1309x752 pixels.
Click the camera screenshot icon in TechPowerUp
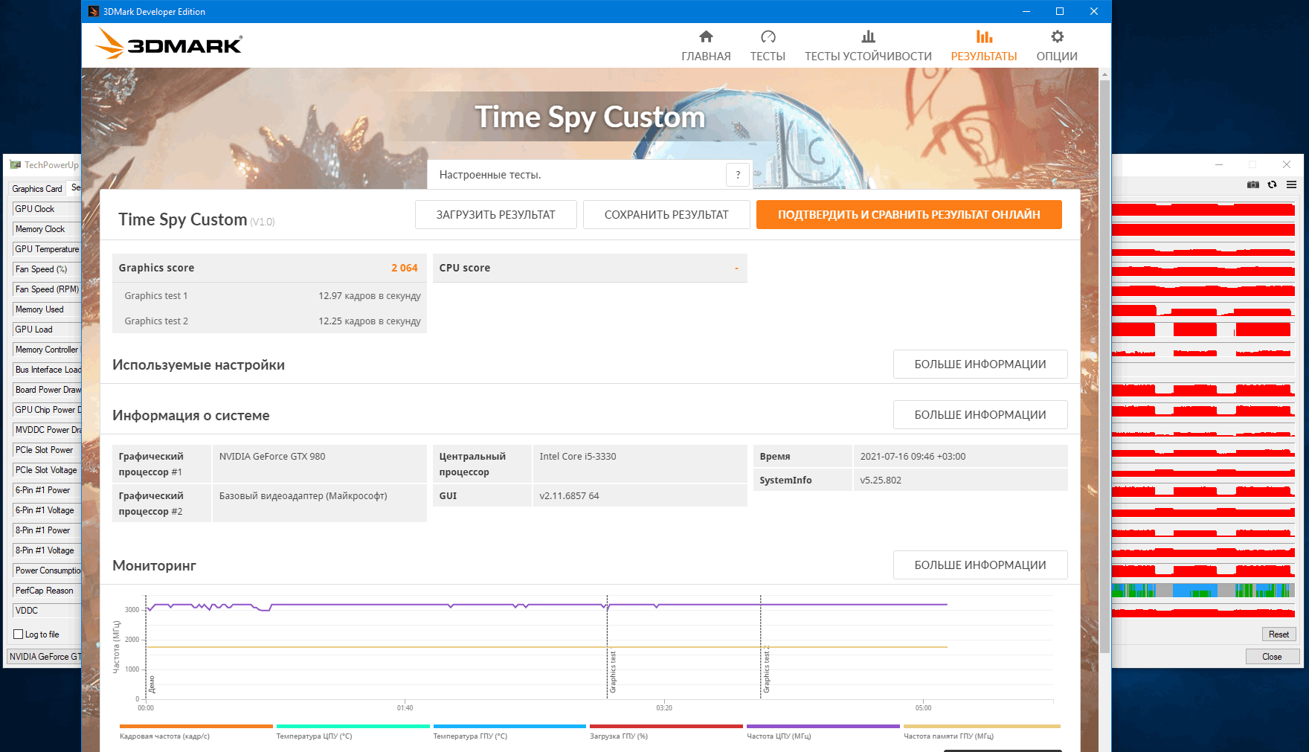[x=1252, y=184]
